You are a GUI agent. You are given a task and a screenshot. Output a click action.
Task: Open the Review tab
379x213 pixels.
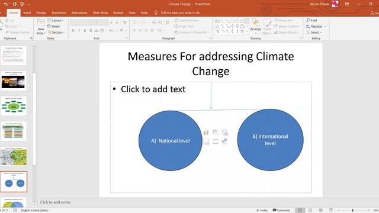pyautogui.click(x=118, y=13)
